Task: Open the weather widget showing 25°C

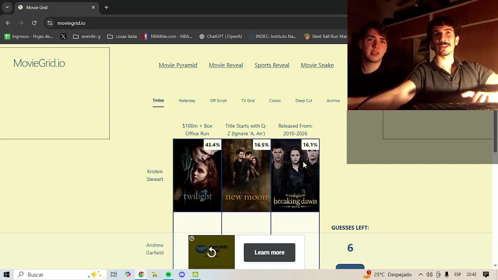Action: click(387, 275)
